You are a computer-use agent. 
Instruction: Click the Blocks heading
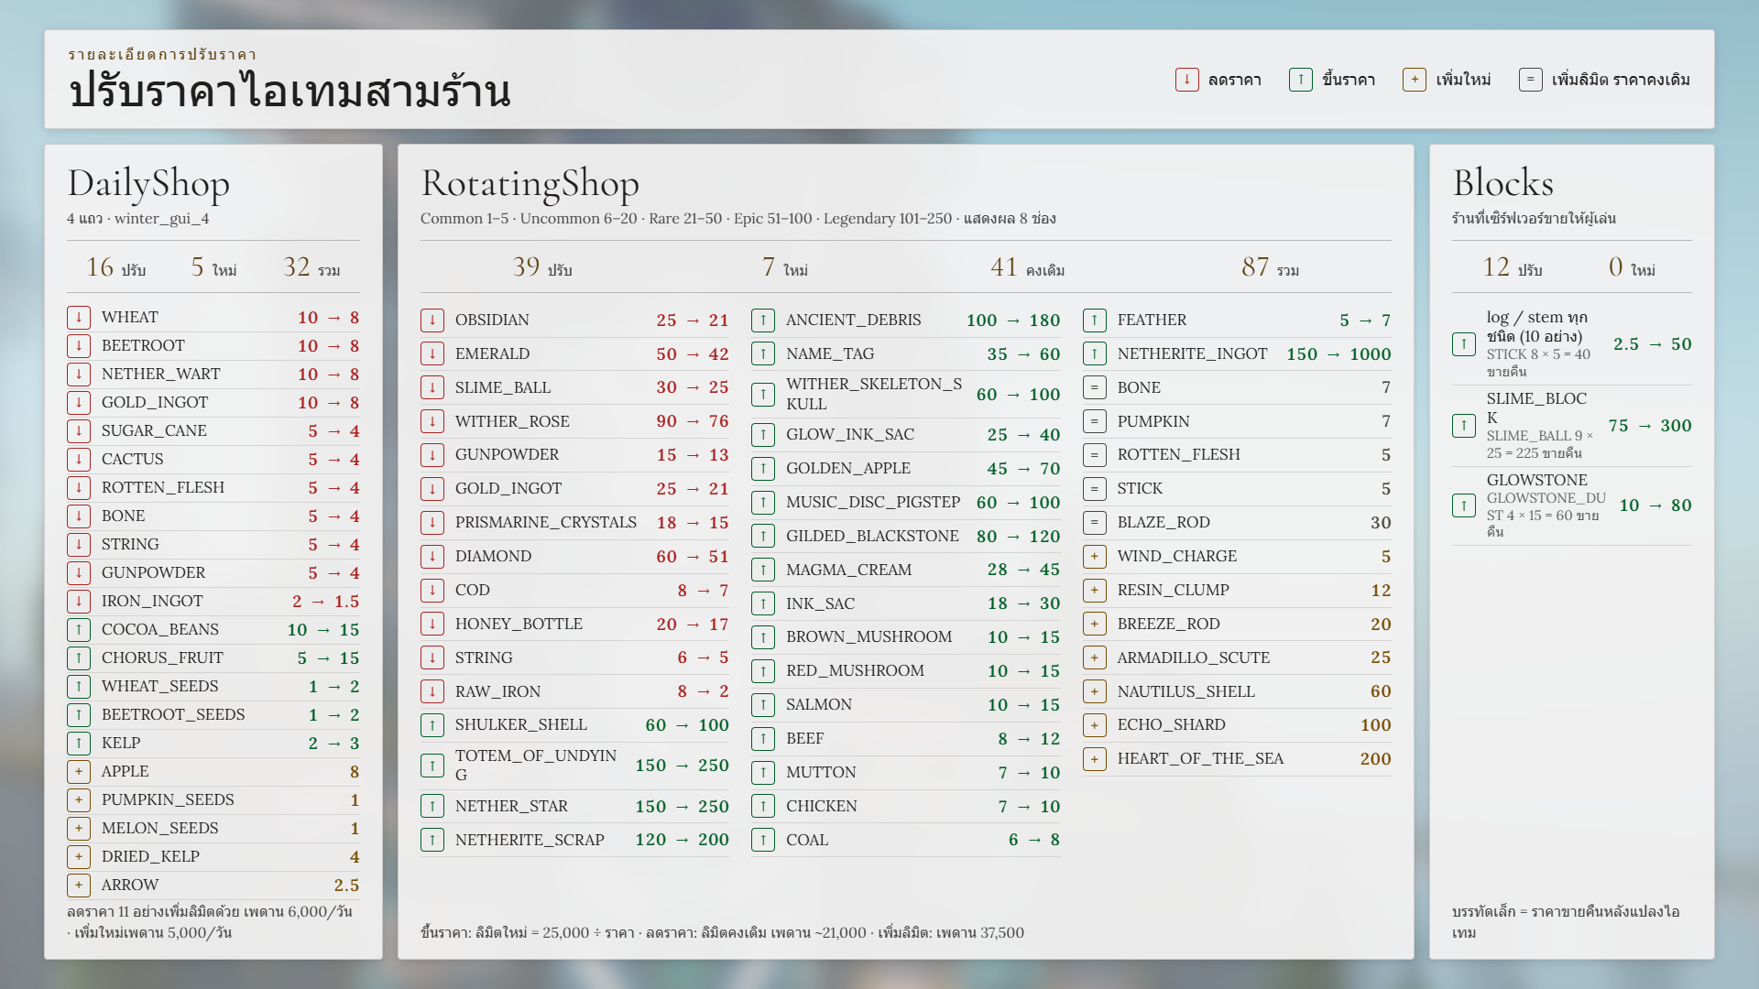1503,183
